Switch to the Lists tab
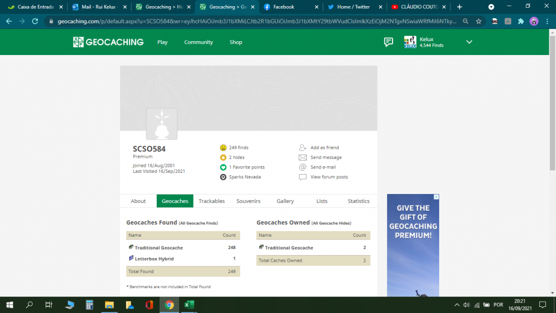This screenshot has width=556, height=313. 322,201
